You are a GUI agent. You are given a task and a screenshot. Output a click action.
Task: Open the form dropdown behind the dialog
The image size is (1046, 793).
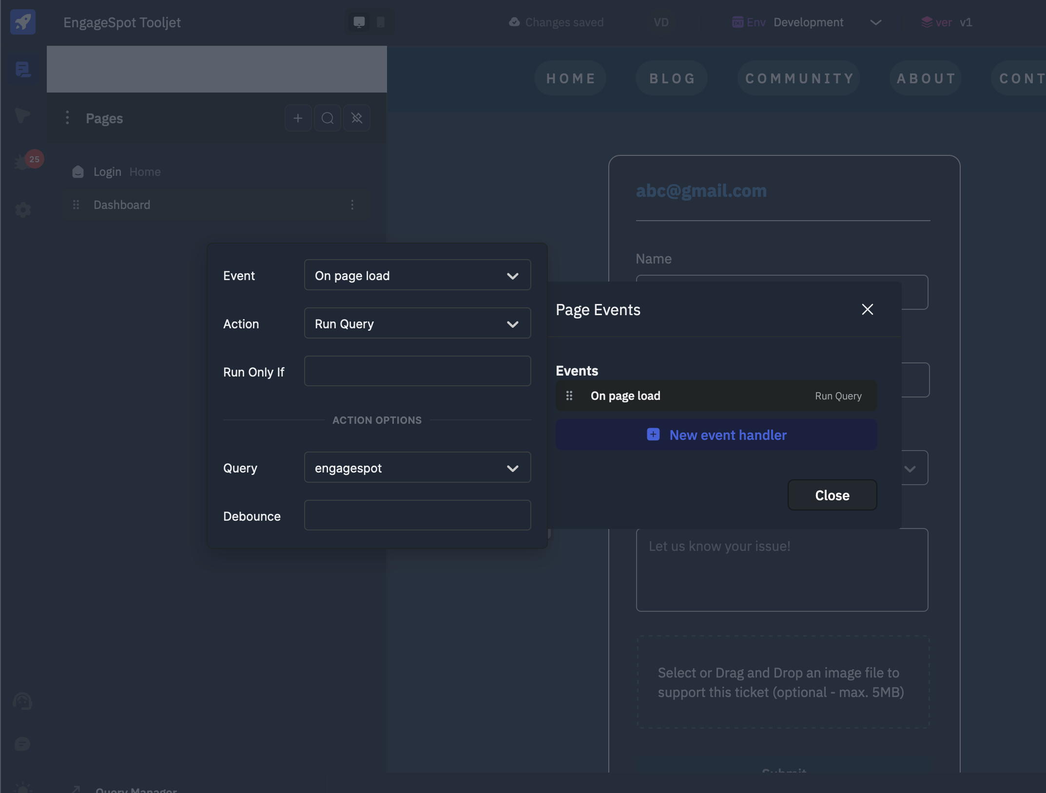pyautogui.click(x=910, y=469)
